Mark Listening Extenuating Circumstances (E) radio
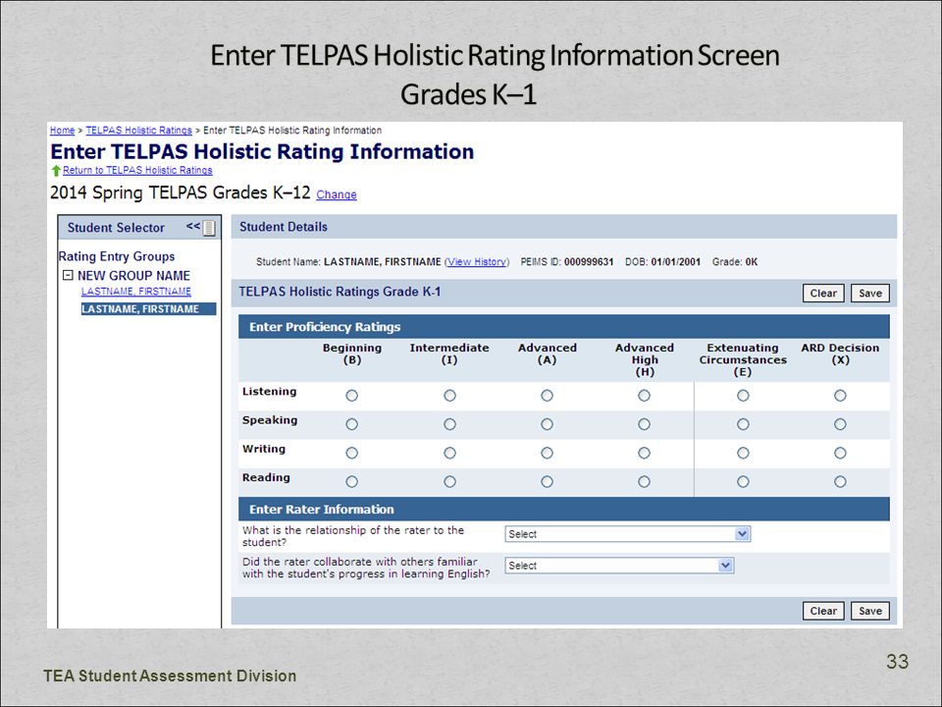The image size is (942, 707). [743, 396]
